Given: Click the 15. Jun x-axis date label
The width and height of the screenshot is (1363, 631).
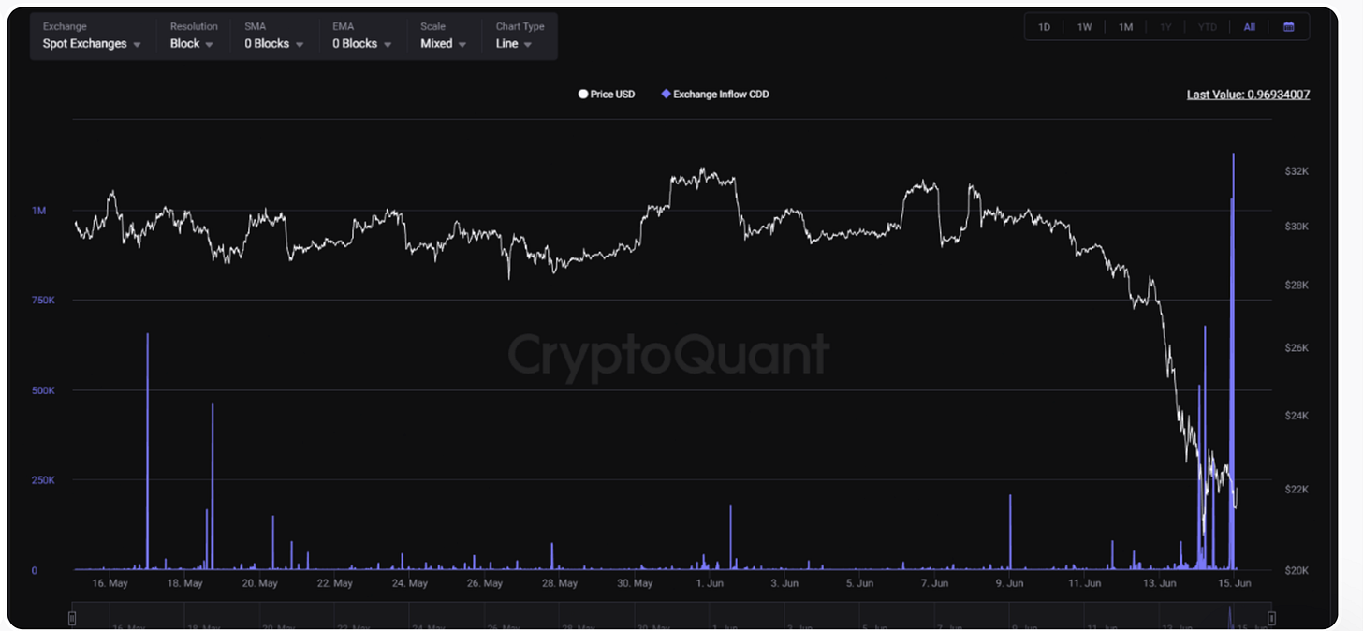Looking at the screenshot, I should click(x=1233, y=583).
